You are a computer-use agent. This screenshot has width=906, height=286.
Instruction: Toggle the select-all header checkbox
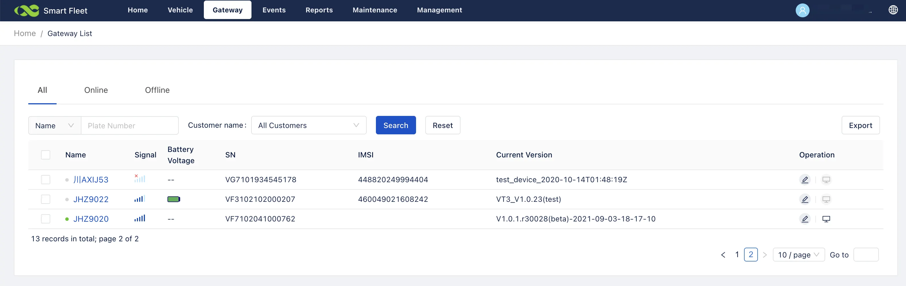coord(46,155)
